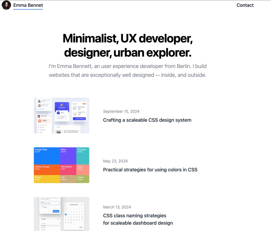This screenshot has height=231, width=271.
Task: Open the CSS design system article thumbnail
Action: tap(61, 115)
